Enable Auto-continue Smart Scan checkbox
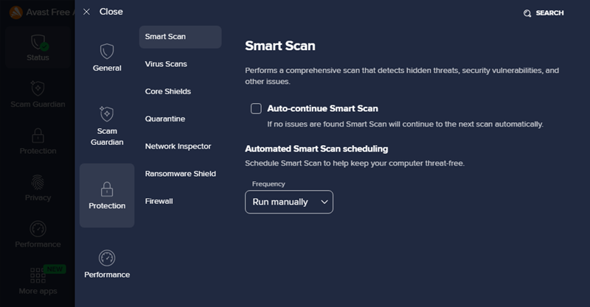Screen dimensions: 590x307 (x=256, y=109)
